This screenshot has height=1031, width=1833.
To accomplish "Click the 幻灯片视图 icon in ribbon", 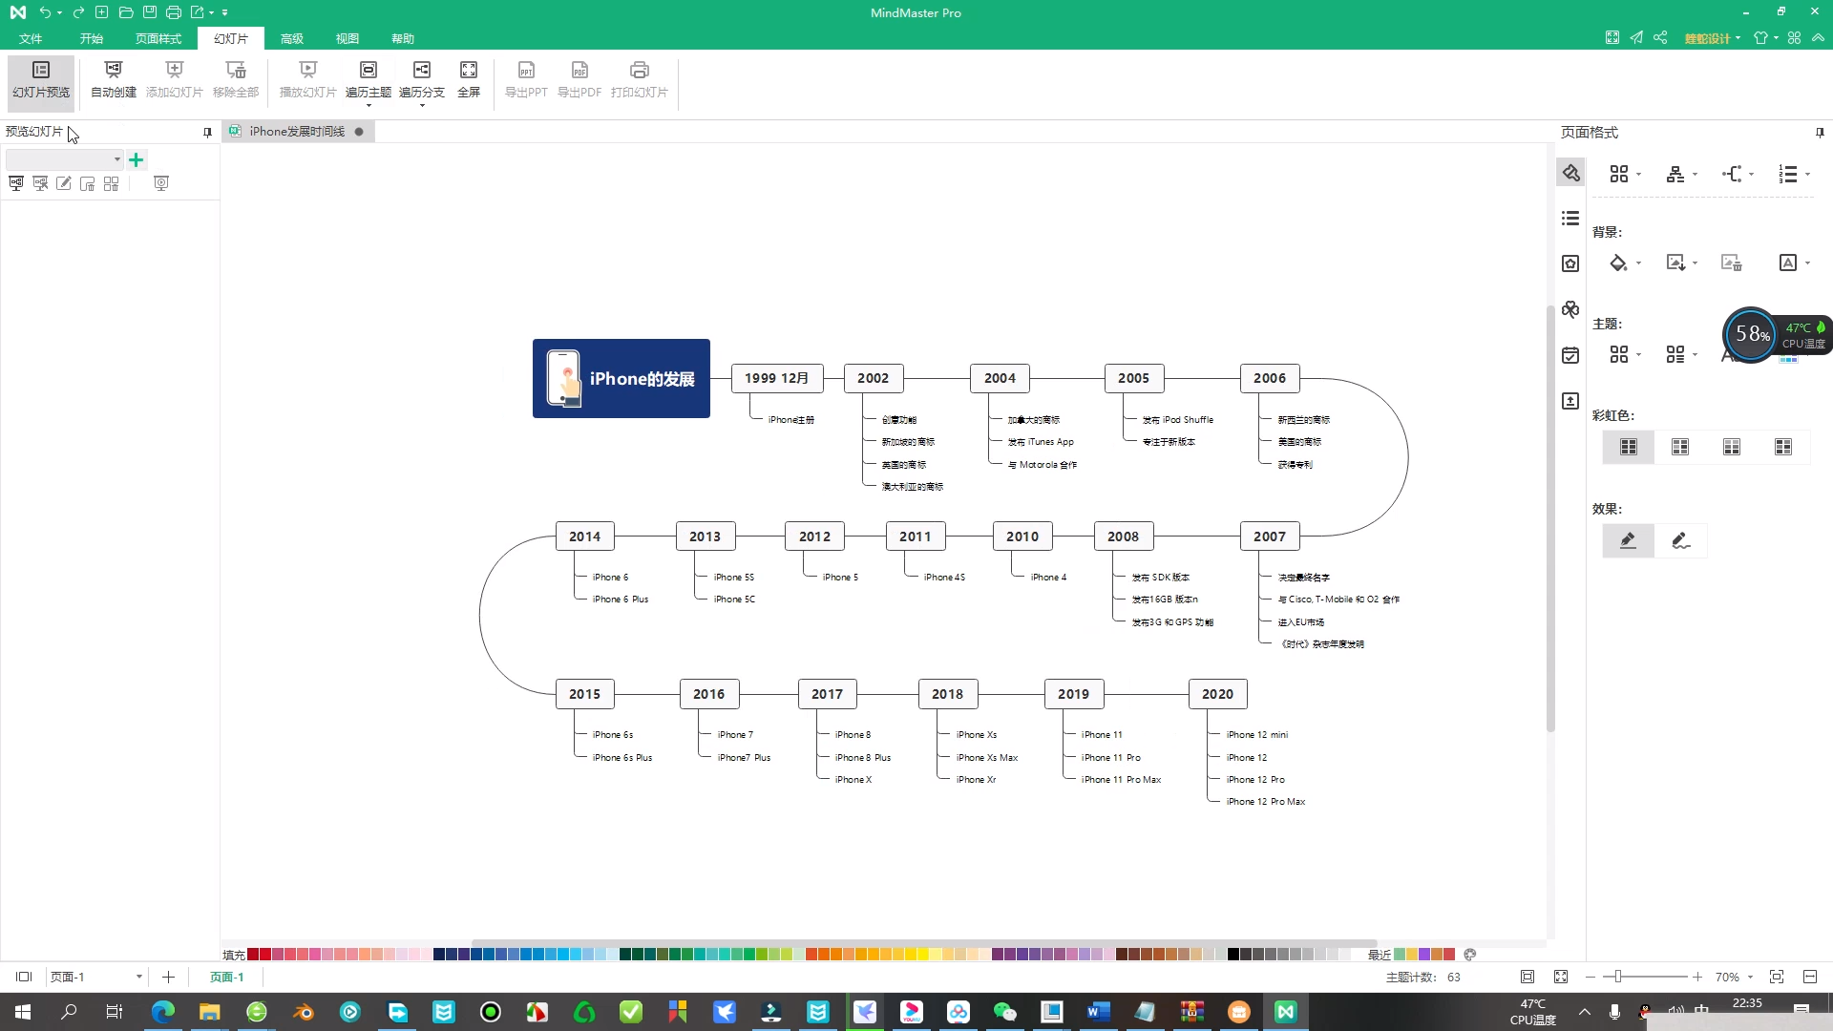I will pos(40,78).
